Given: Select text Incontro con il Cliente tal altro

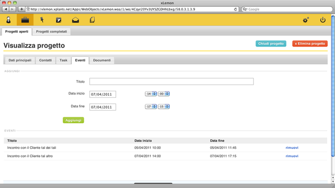Looking at the screenshot, I should click(x=30, y=156).
